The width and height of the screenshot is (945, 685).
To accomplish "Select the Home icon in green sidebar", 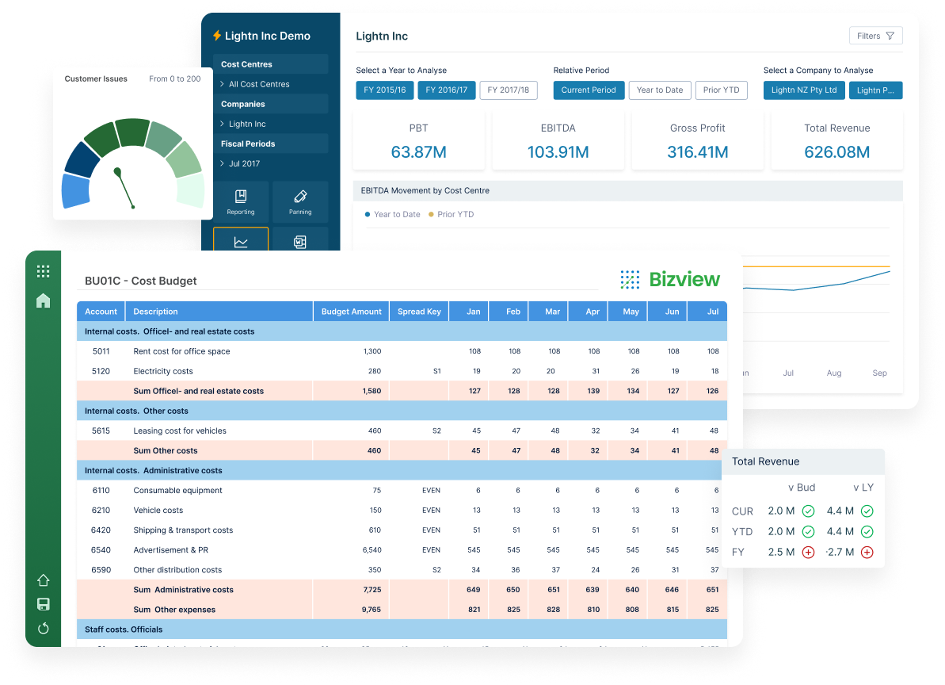I will [x=44, y=300].
